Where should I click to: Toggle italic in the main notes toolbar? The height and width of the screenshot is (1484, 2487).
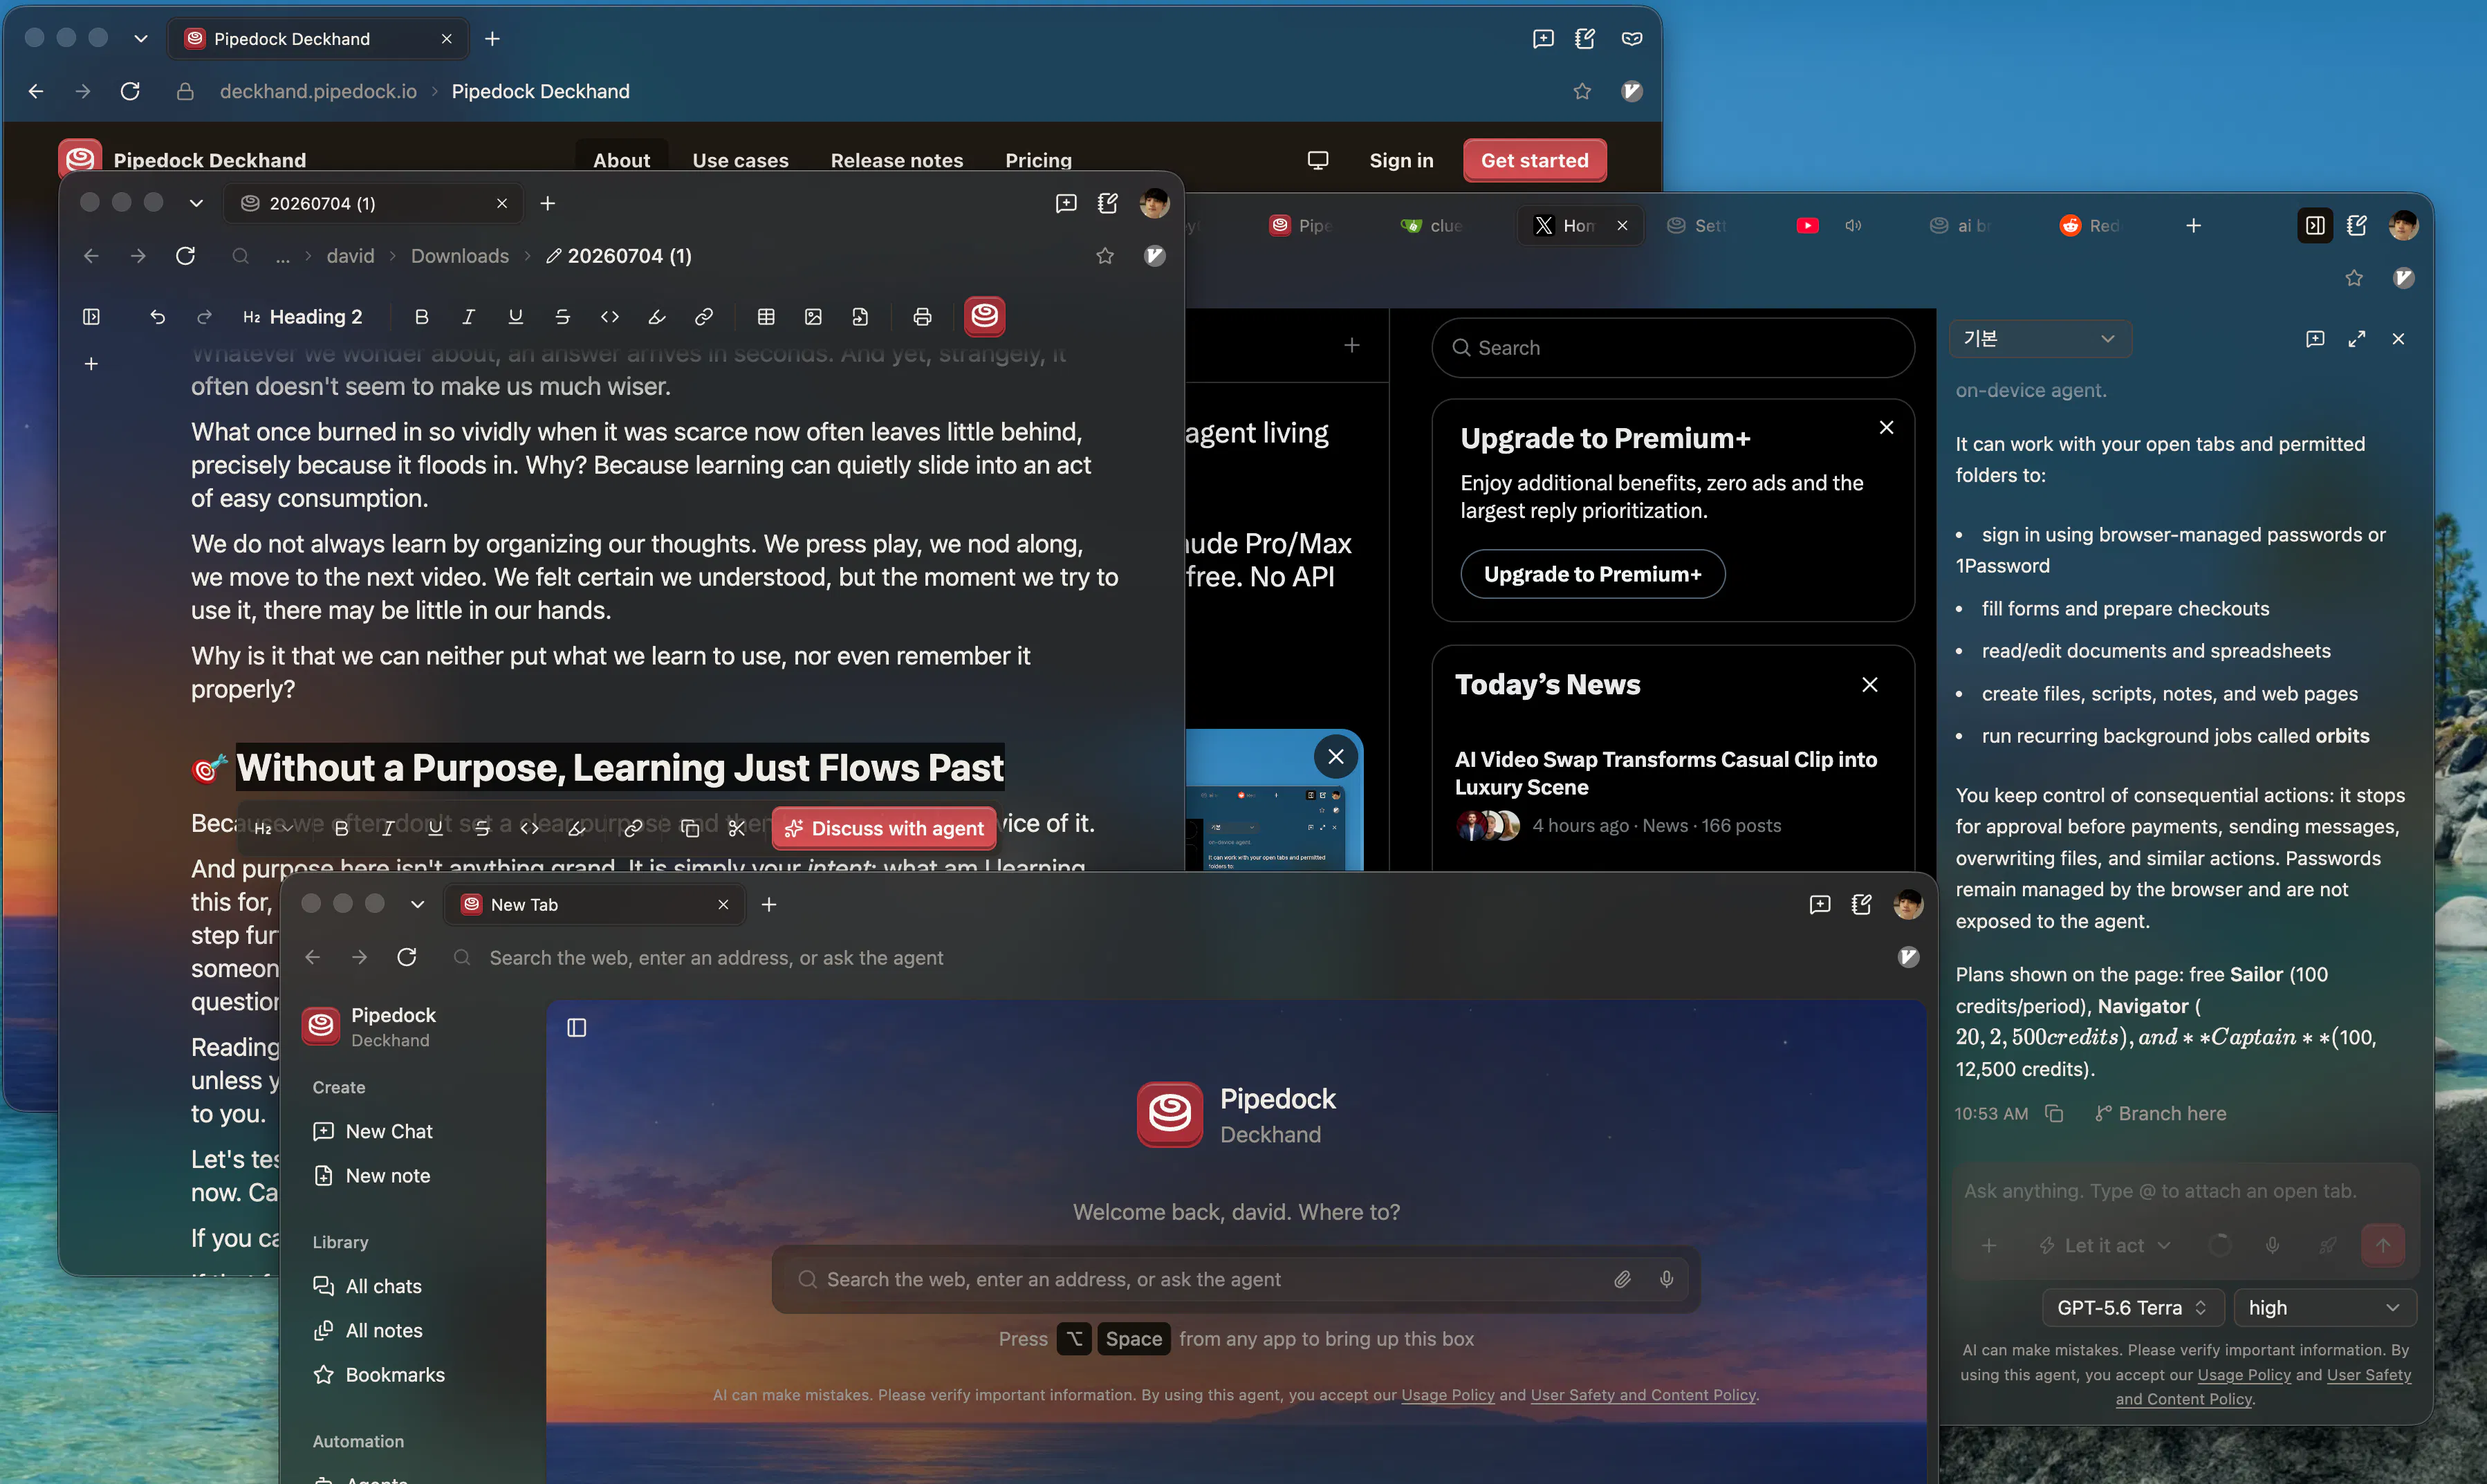pos(468,317)
